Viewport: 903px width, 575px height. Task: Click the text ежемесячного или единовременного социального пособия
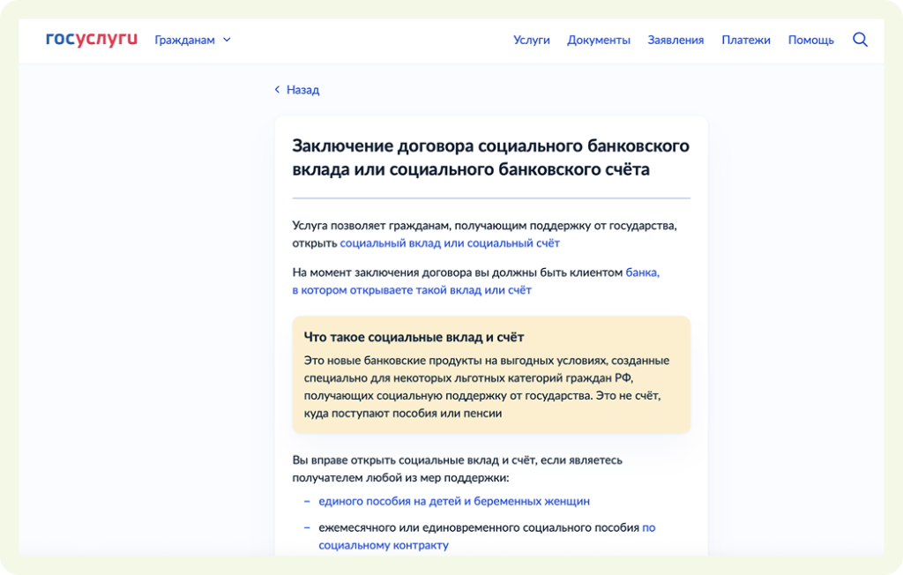click(x=479, y=527)
